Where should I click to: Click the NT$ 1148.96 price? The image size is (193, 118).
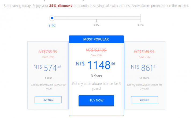coord(95,65)
